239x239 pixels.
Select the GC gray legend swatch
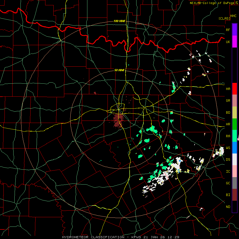point(234,183)
